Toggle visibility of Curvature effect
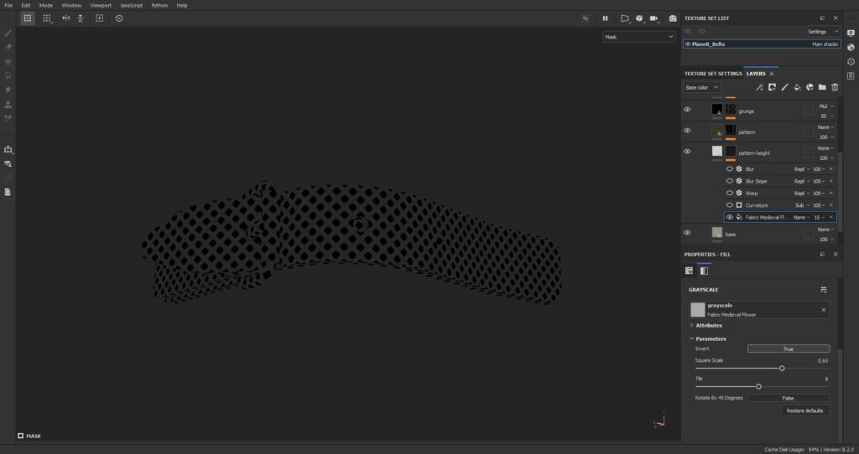 729,205
